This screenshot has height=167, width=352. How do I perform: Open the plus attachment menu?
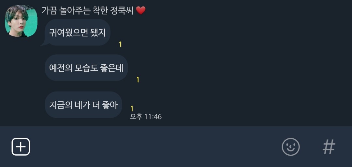pyautogui.click(x=21, y=147)
